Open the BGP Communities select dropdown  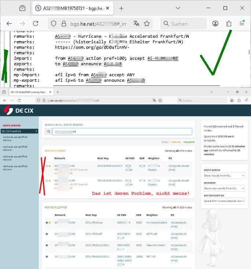tap(225, 200)
